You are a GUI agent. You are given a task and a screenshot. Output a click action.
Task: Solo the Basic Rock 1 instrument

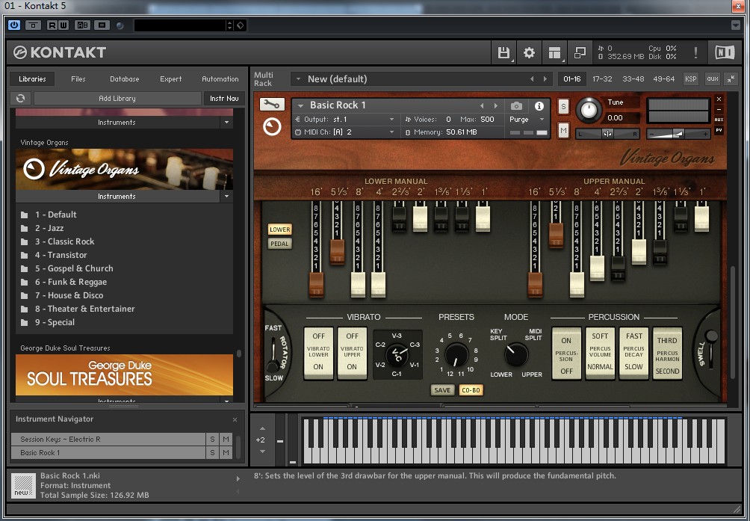pyautogui.click(x=563, y=106)
